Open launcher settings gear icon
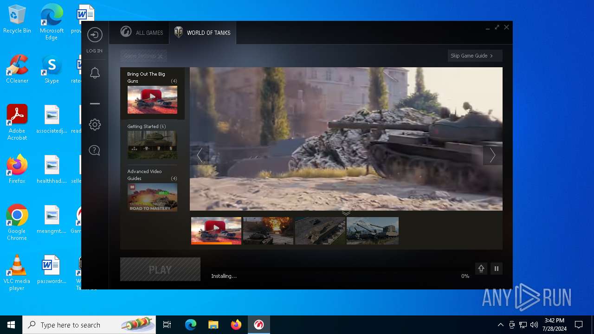The width and height of the screenshot is (594, 334). pyautogui.click(x=95, y=124)
